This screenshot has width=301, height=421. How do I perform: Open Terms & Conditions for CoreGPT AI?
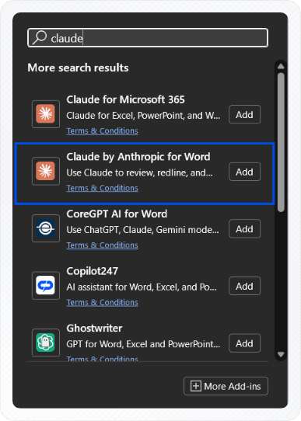click(103, 245)
